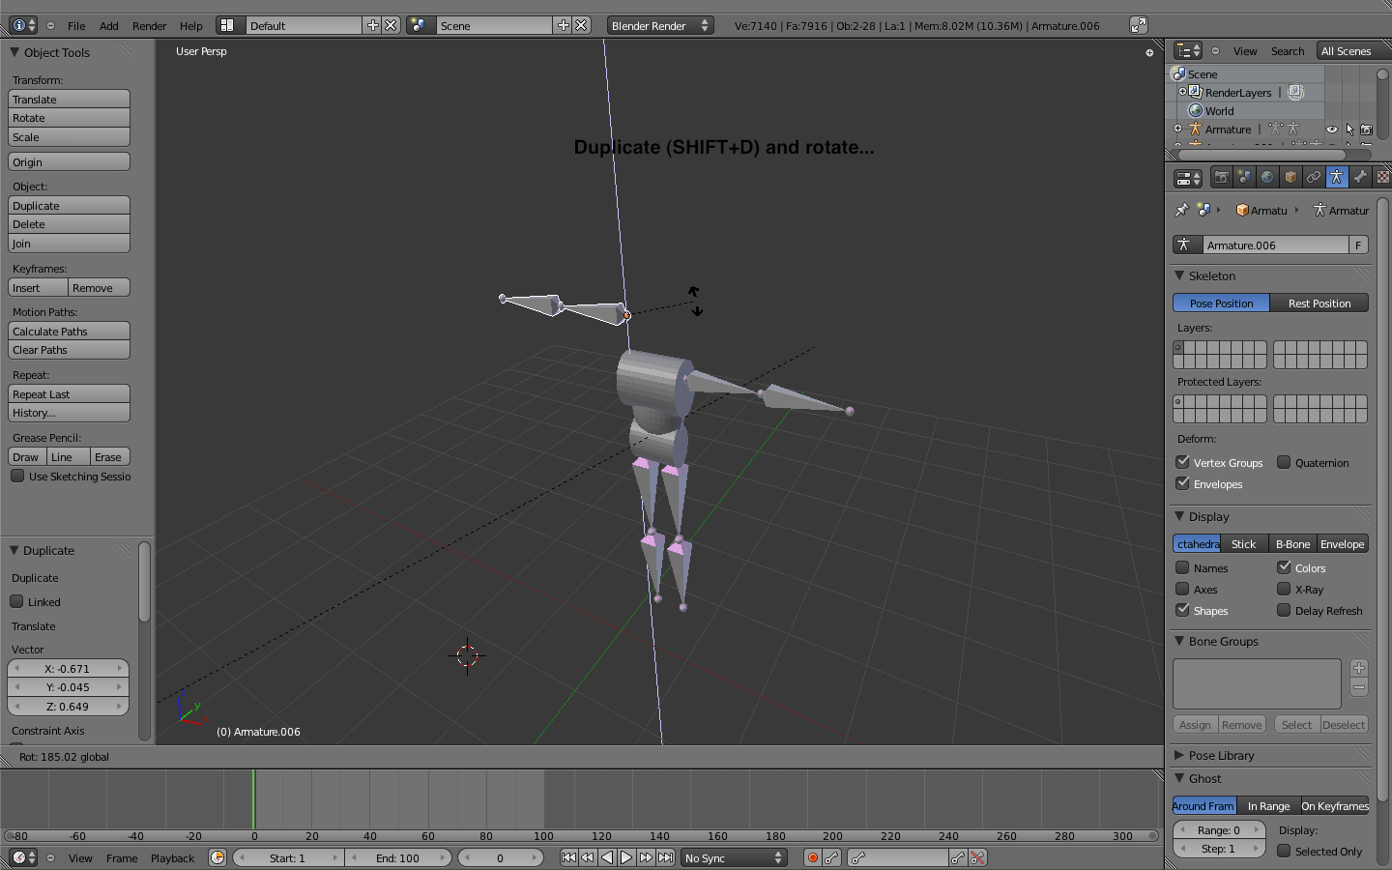The width and height of the screenshot is (1392, 870).
Task: Open the Render properties tab (camera icon)
Action: [x=1222, y=178]
